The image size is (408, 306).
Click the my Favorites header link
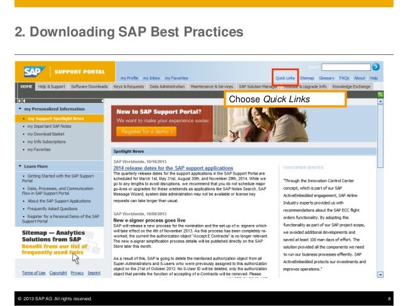pyautogui.click(x=176, y=78)
